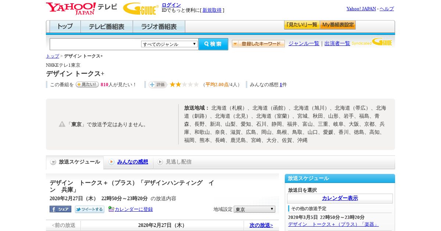Click the その他の放送予定 heading

pos(309,209)
